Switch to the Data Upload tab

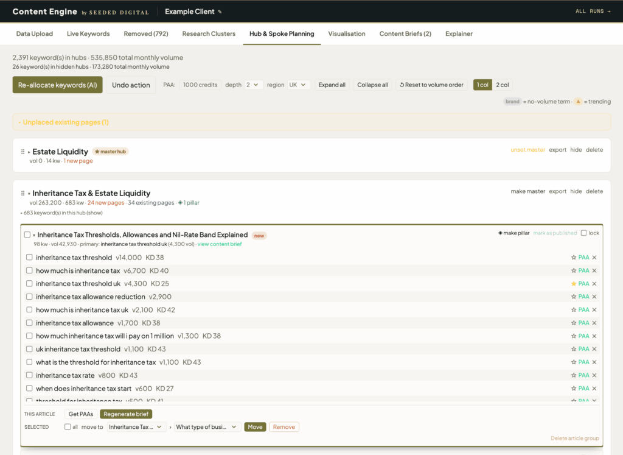point(35,34)
